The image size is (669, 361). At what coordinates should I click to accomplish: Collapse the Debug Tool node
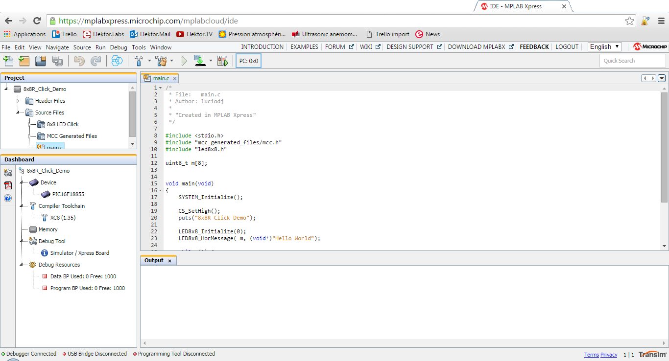click(22, 241)
